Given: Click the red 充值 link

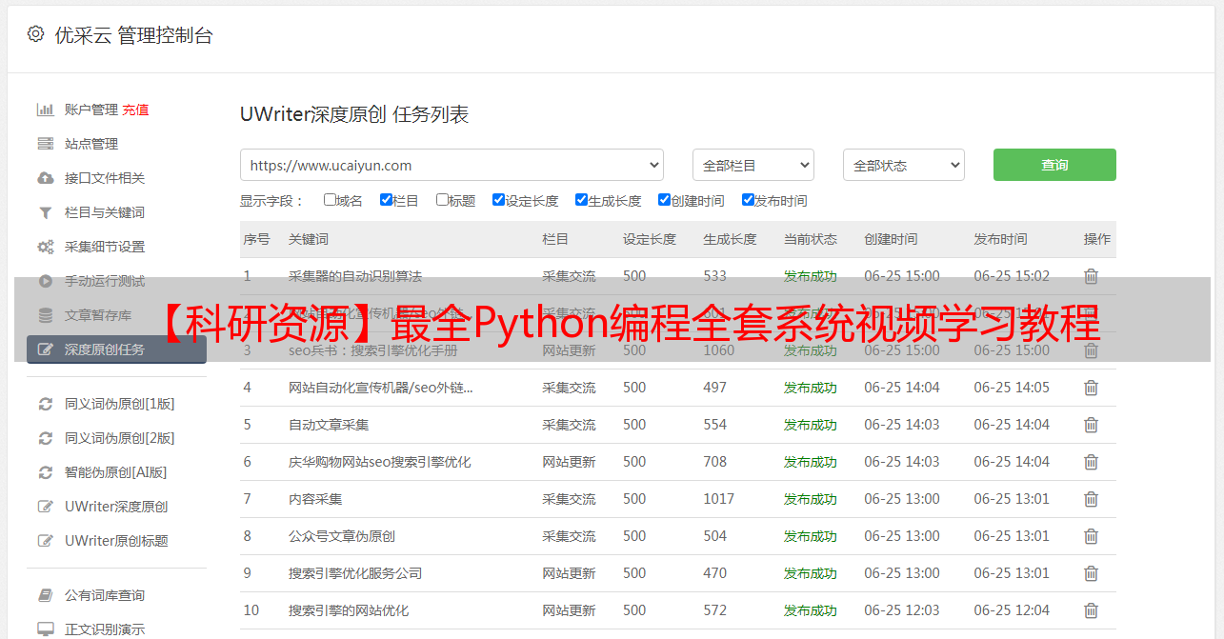Looking at the screenshot, I should click(x=135, y=110).
